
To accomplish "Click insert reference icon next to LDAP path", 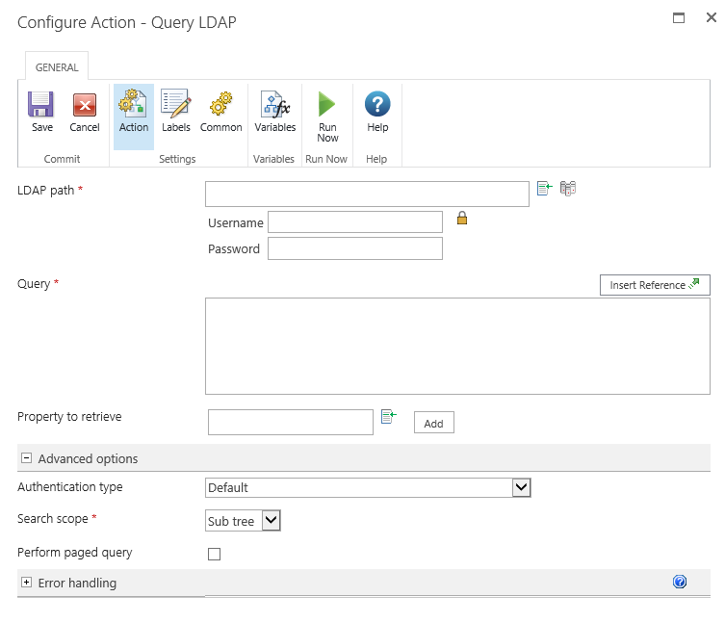I will 544,189.
